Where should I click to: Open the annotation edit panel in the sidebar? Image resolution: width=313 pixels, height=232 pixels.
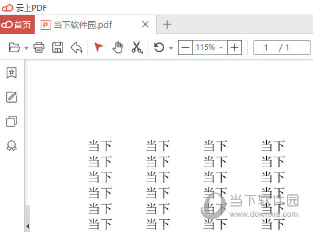pyautogui.click(x=12, y=97)
